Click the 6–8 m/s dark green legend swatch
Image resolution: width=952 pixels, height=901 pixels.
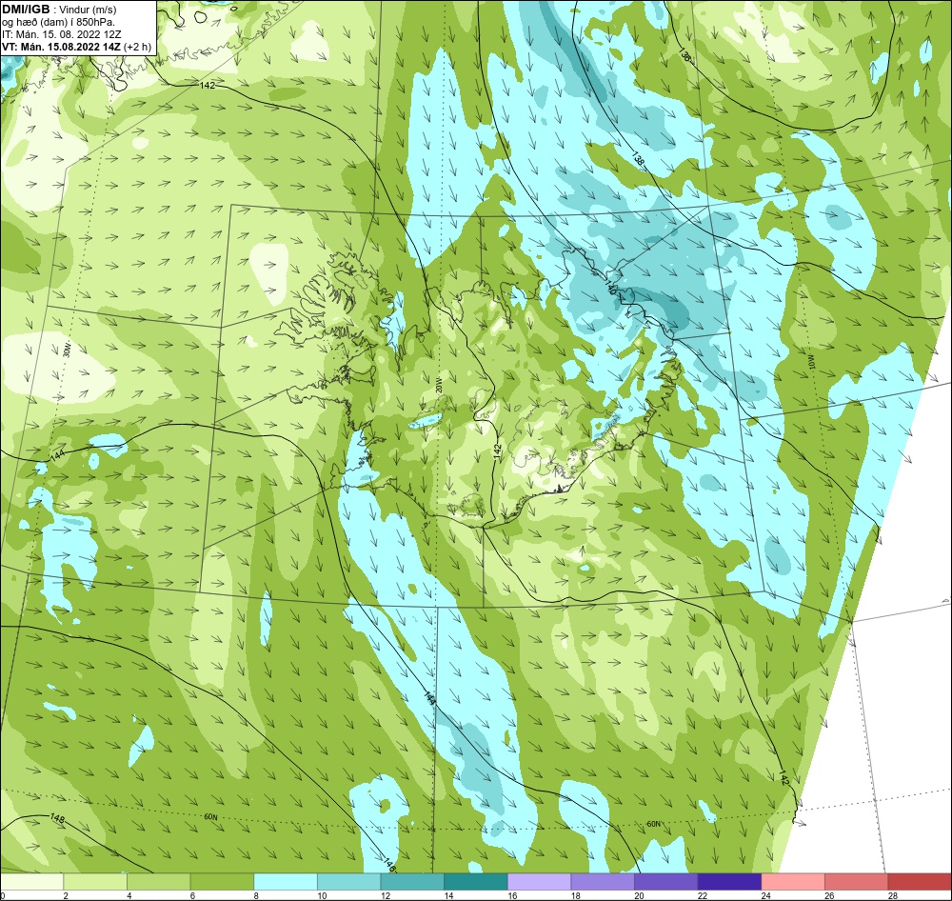click(x=222, y=882)
